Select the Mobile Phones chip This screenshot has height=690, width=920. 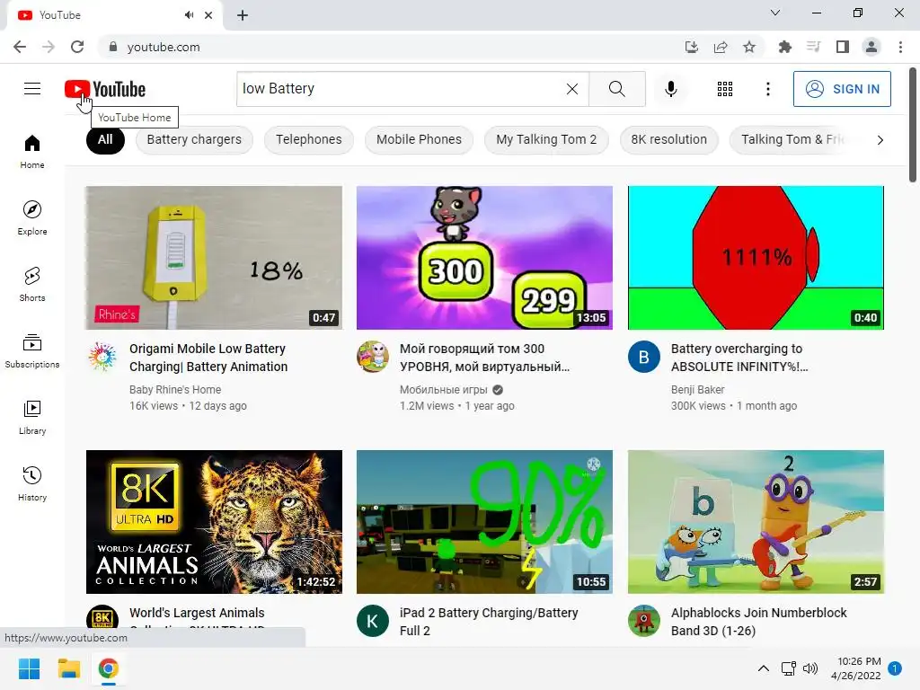click(x=419, y=139)
